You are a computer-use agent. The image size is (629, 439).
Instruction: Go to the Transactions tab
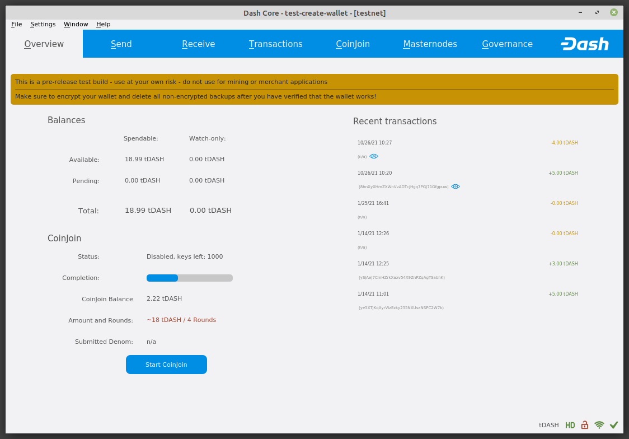coord(275,44)
